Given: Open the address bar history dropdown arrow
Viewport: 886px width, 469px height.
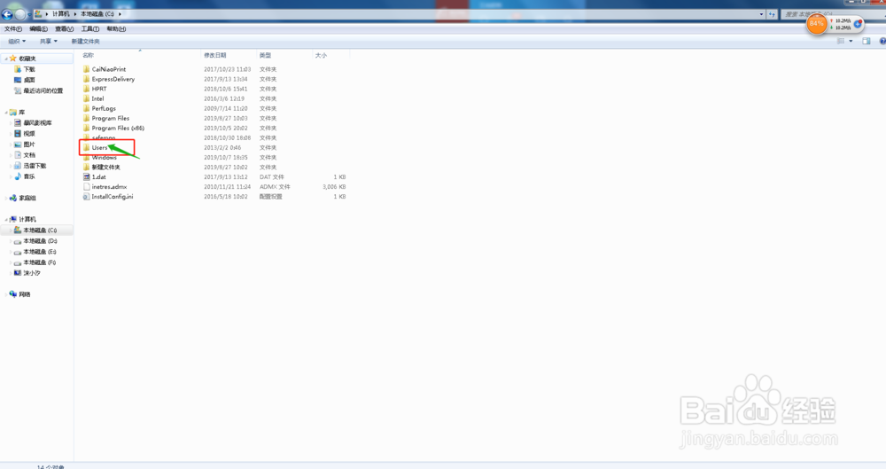Looking at the screenshot, I should coord(761,14).
